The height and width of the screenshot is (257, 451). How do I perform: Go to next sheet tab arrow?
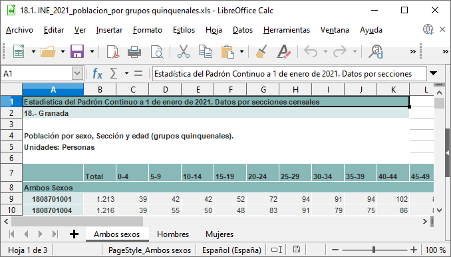tap(41, 234)
